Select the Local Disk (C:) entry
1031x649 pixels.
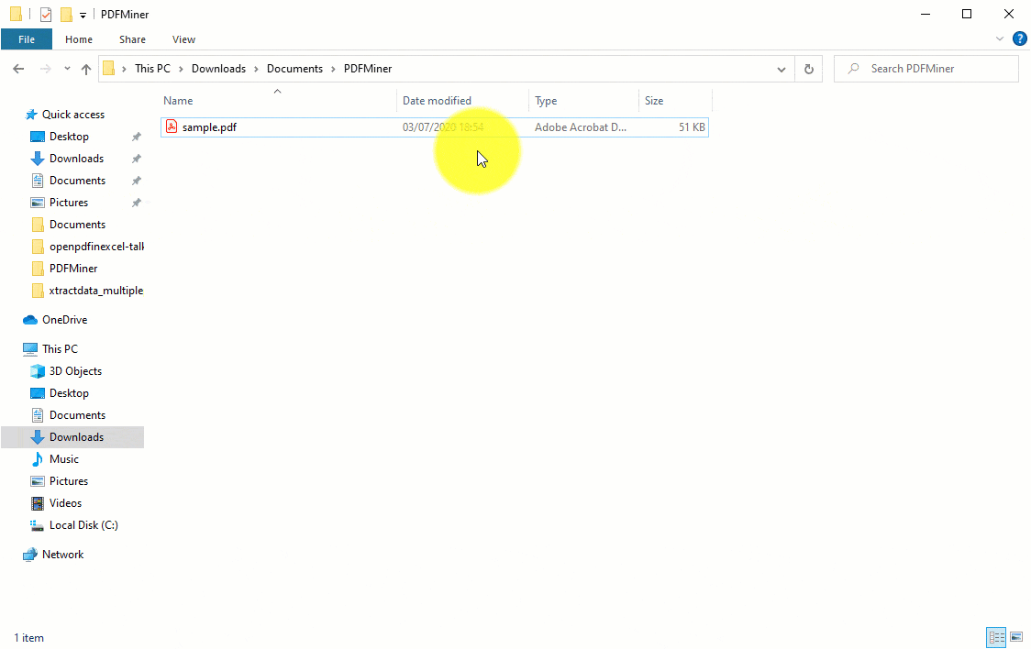[x=83, y=524]
